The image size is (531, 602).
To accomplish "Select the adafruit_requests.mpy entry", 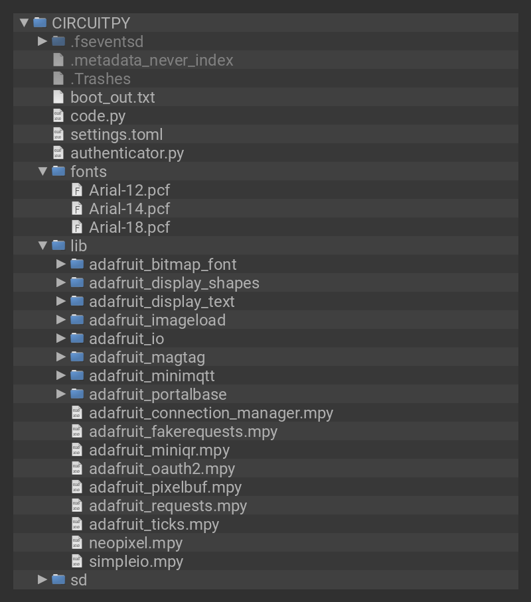I will pos(167,506).
